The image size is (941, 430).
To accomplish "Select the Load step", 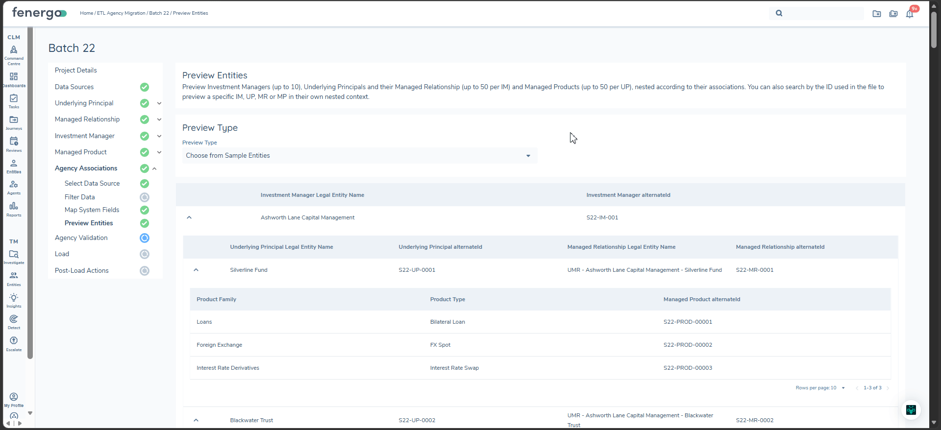I will [x=62, y=254].
